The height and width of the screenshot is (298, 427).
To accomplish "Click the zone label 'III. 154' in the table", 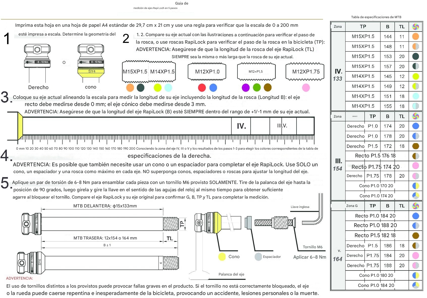I will pyautogui.click(x=338, y=165).
